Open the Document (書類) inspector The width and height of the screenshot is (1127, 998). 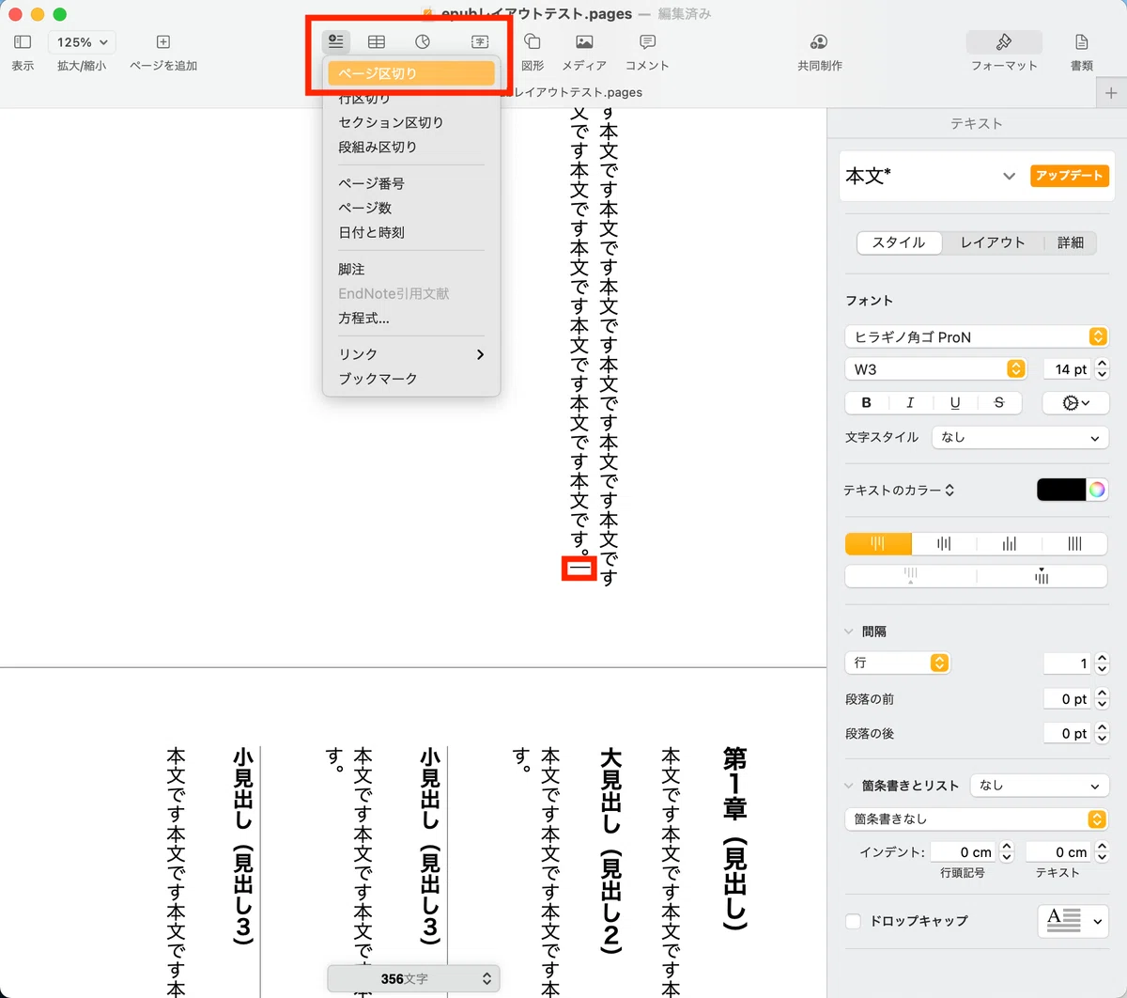(x=1082, y=41)
